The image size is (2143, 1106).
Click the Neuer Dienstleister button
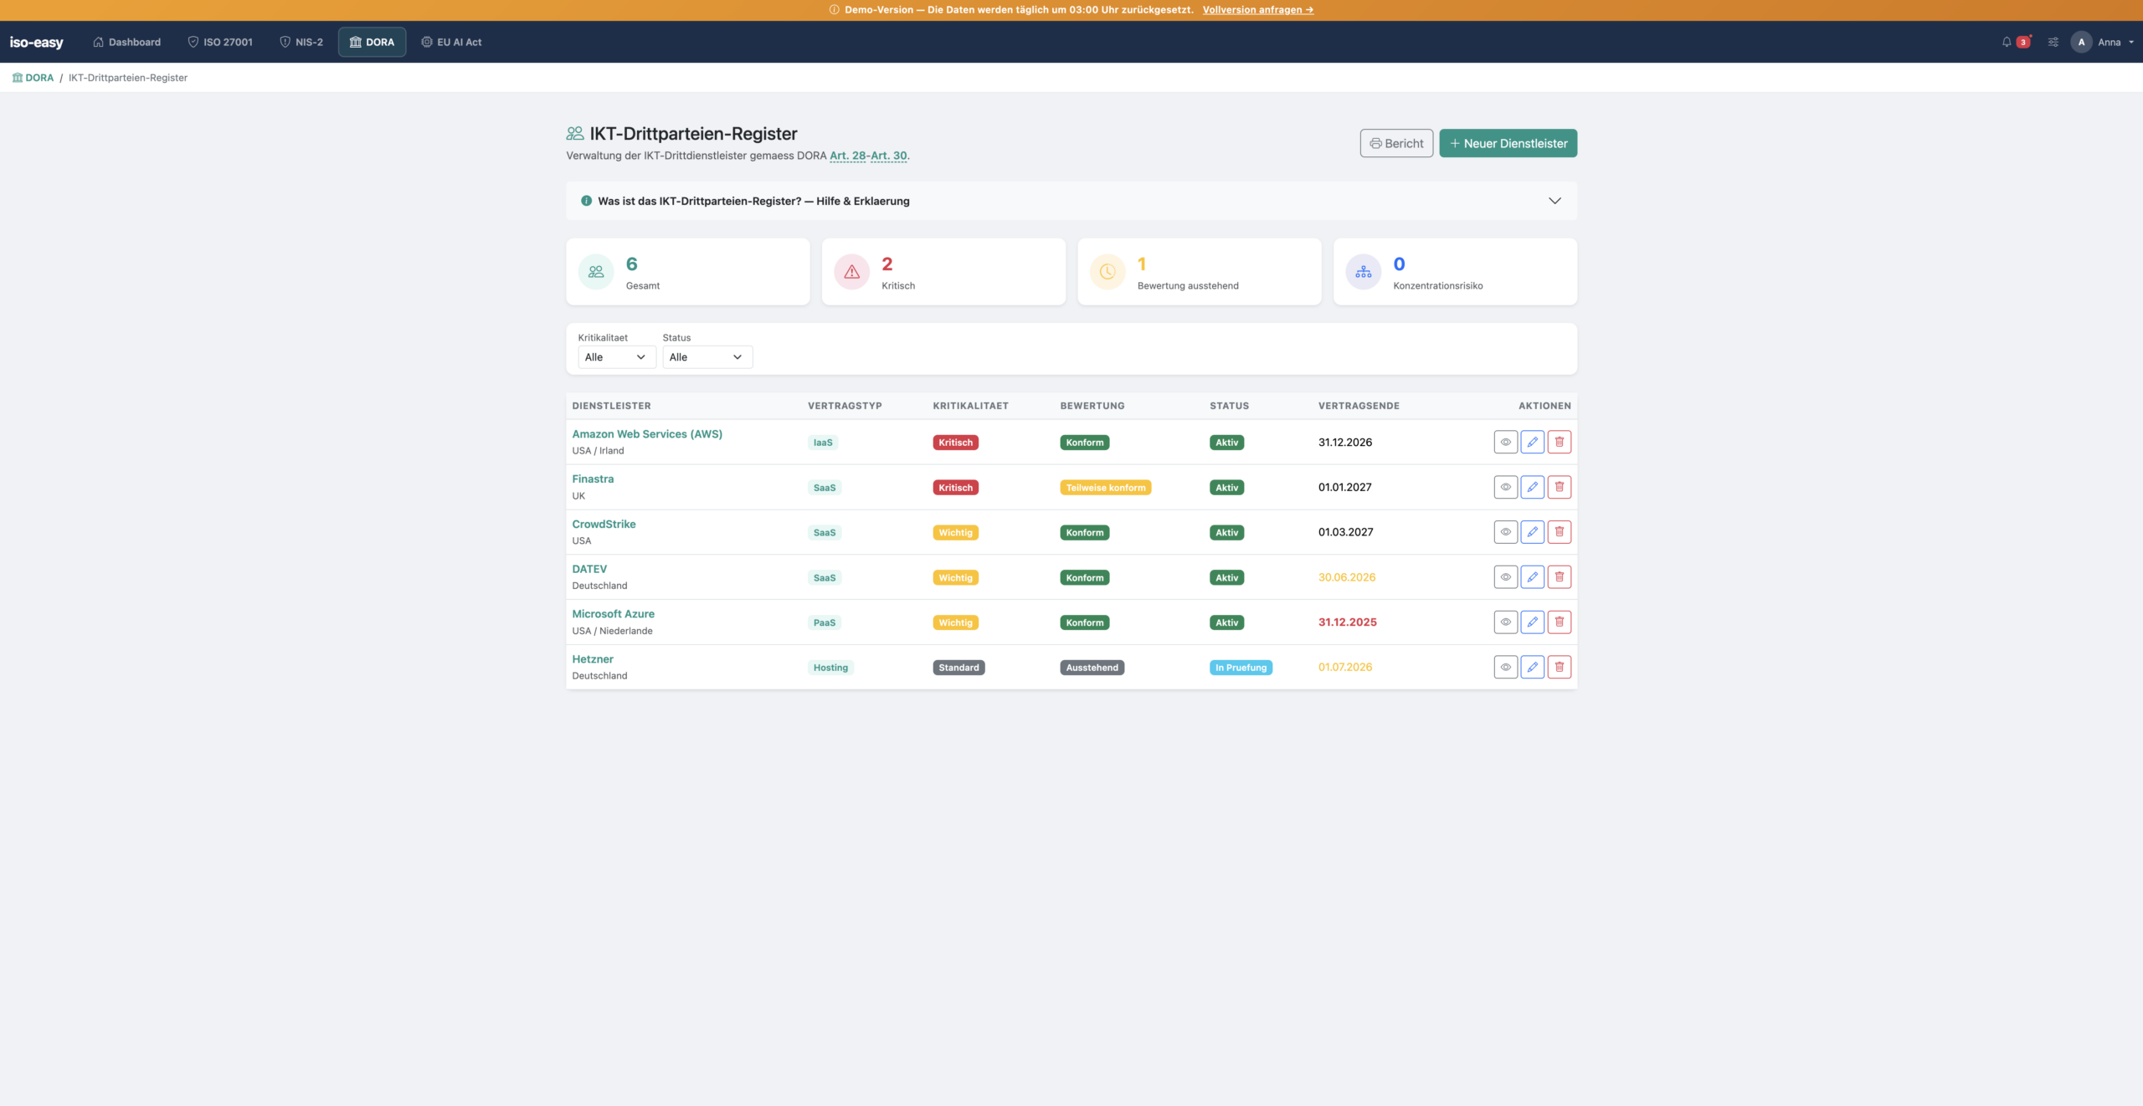point(1508,143)
